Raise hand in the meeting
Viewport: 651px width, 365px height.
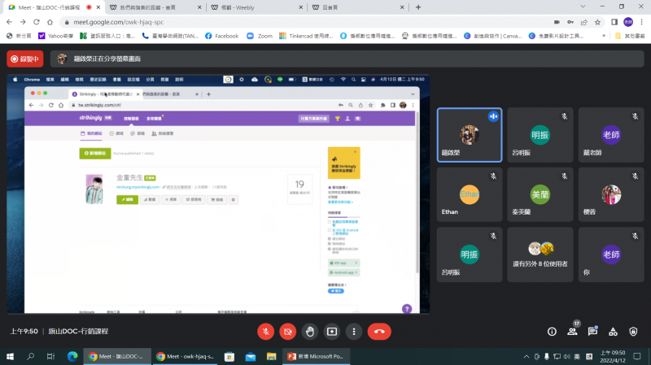coord(309,332)
